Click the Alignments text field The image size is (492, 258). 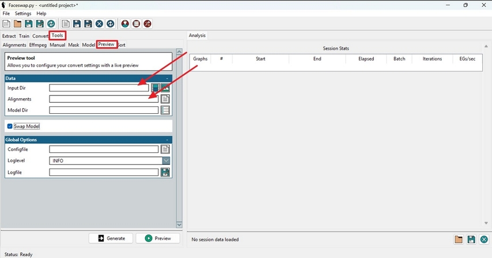104,99
